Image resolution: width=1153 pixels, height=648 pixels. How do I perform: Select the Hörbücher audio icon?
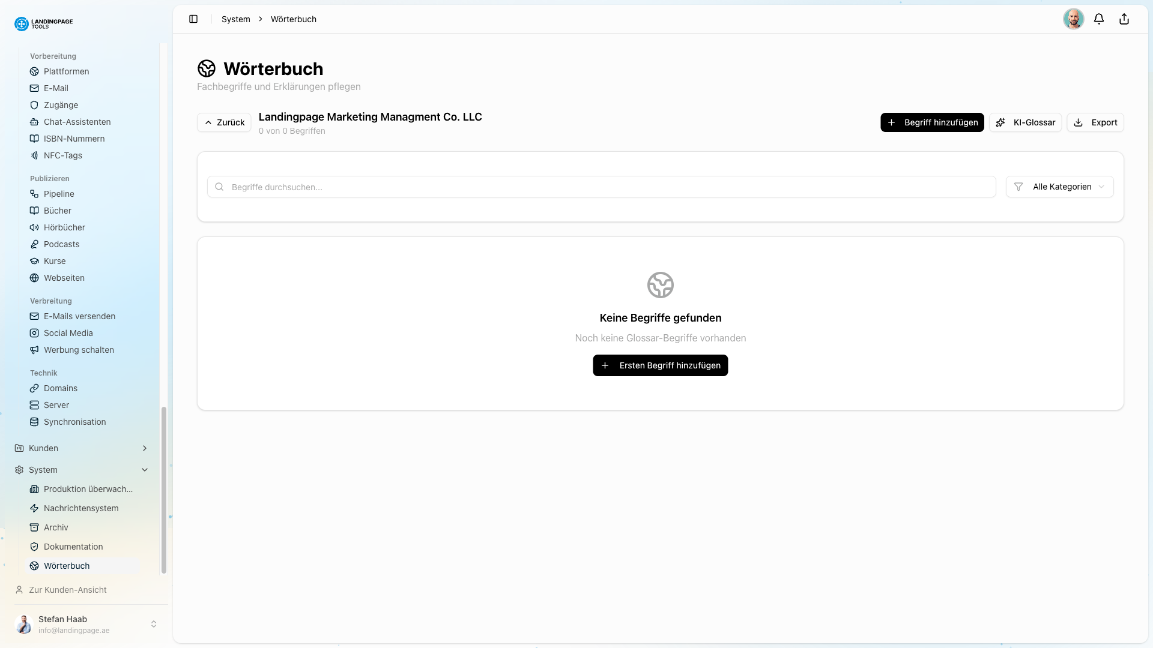34,227
